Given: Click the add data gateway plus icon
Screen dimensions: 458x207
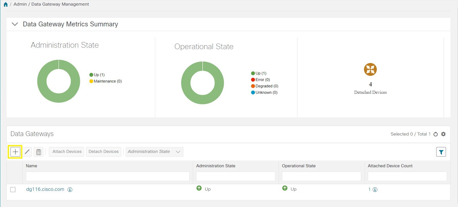Looking at the screenshot, I should click(x=15, y=152).
